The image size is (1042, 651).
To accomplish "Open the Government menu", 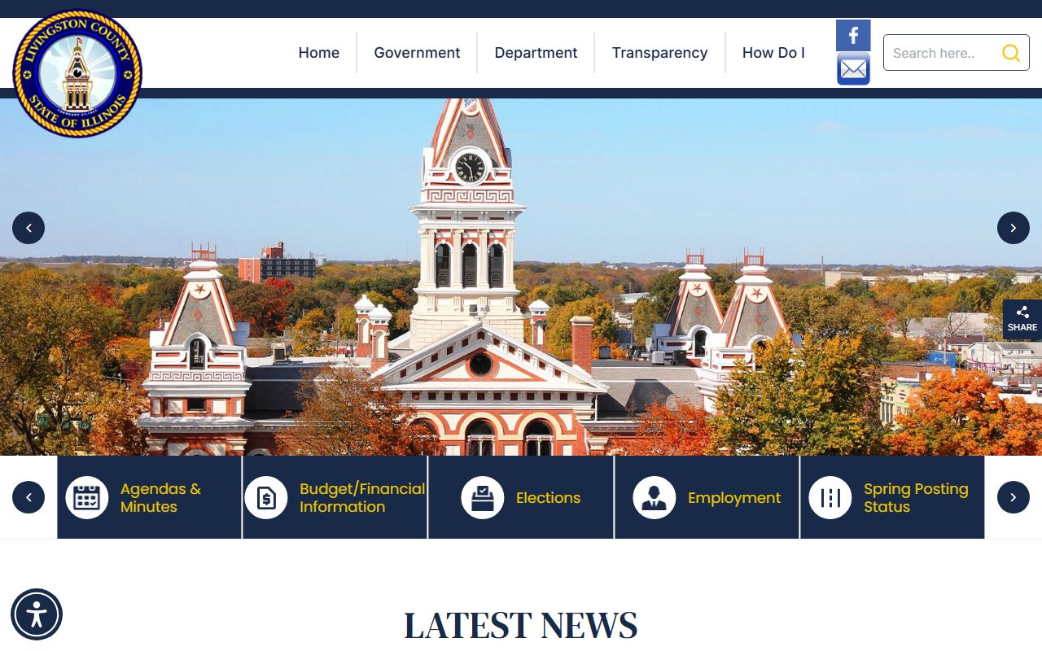I will pyautogui.click(x=417, y=53).
